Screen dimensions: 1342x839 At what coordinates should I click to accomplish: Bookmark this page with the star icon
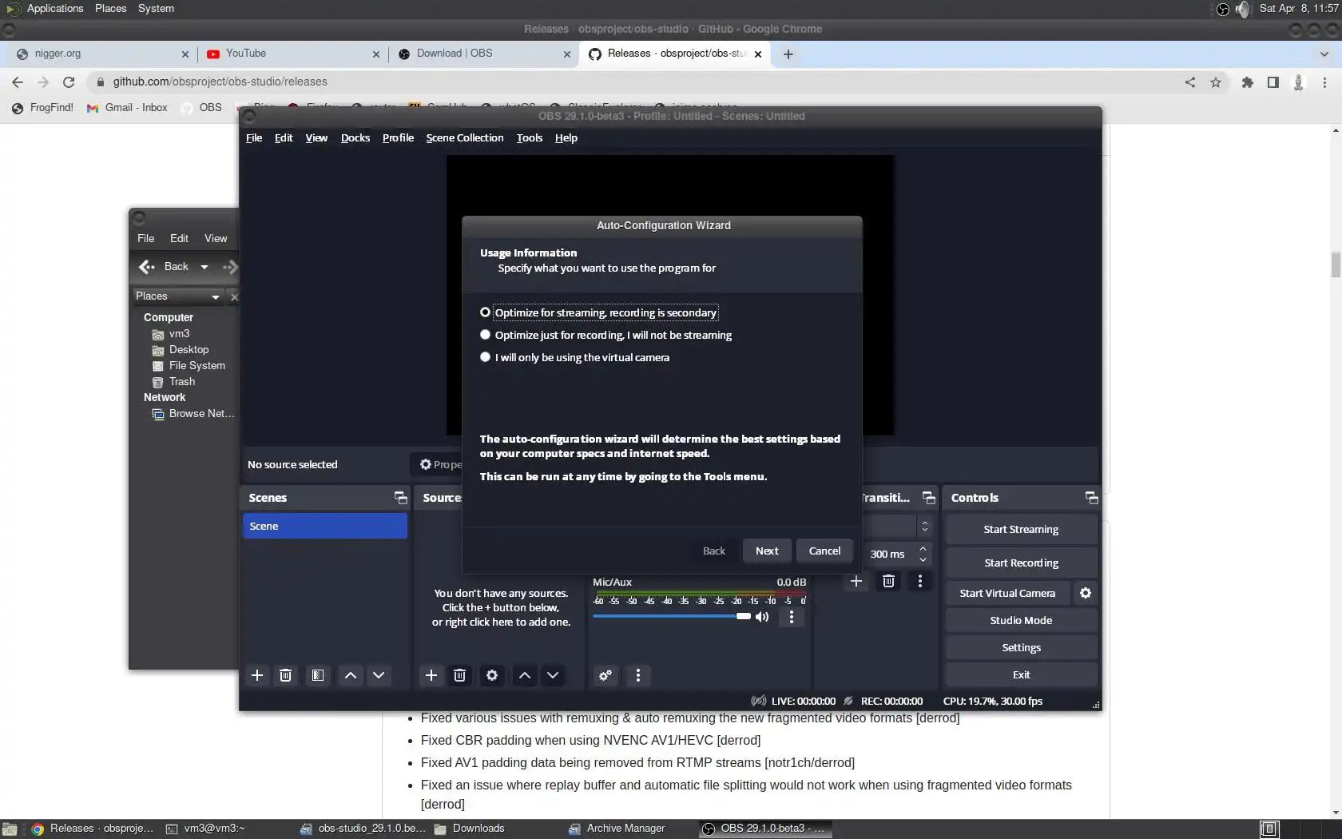coord(1216,82)
